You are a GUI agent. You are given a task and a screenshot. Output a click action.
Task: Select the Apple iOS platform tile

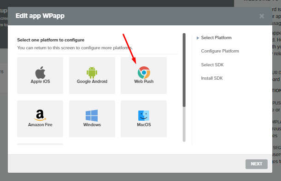pos(40,76)
